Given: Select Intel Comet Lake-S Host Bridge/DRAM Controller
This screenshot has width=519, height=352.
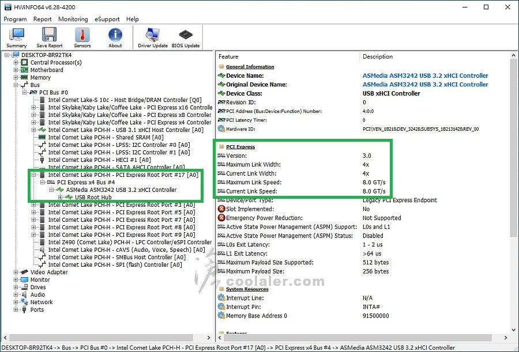Looking at the screenshot, I should coord(125,100).
